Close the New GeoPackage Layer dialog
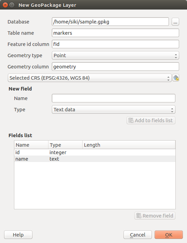 tap(5, 5)
